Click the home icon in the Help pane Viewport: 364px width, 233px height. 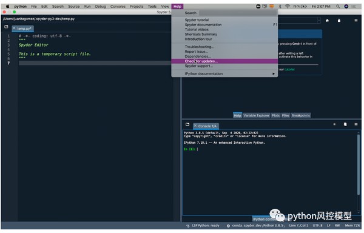point(327,21)
